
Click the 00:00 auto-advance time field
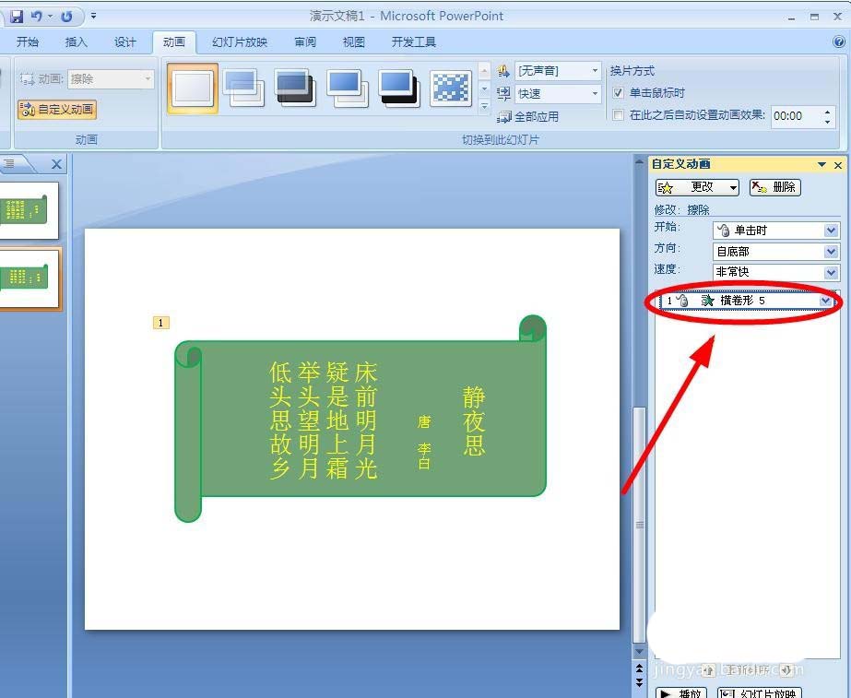tap(795, 115)
